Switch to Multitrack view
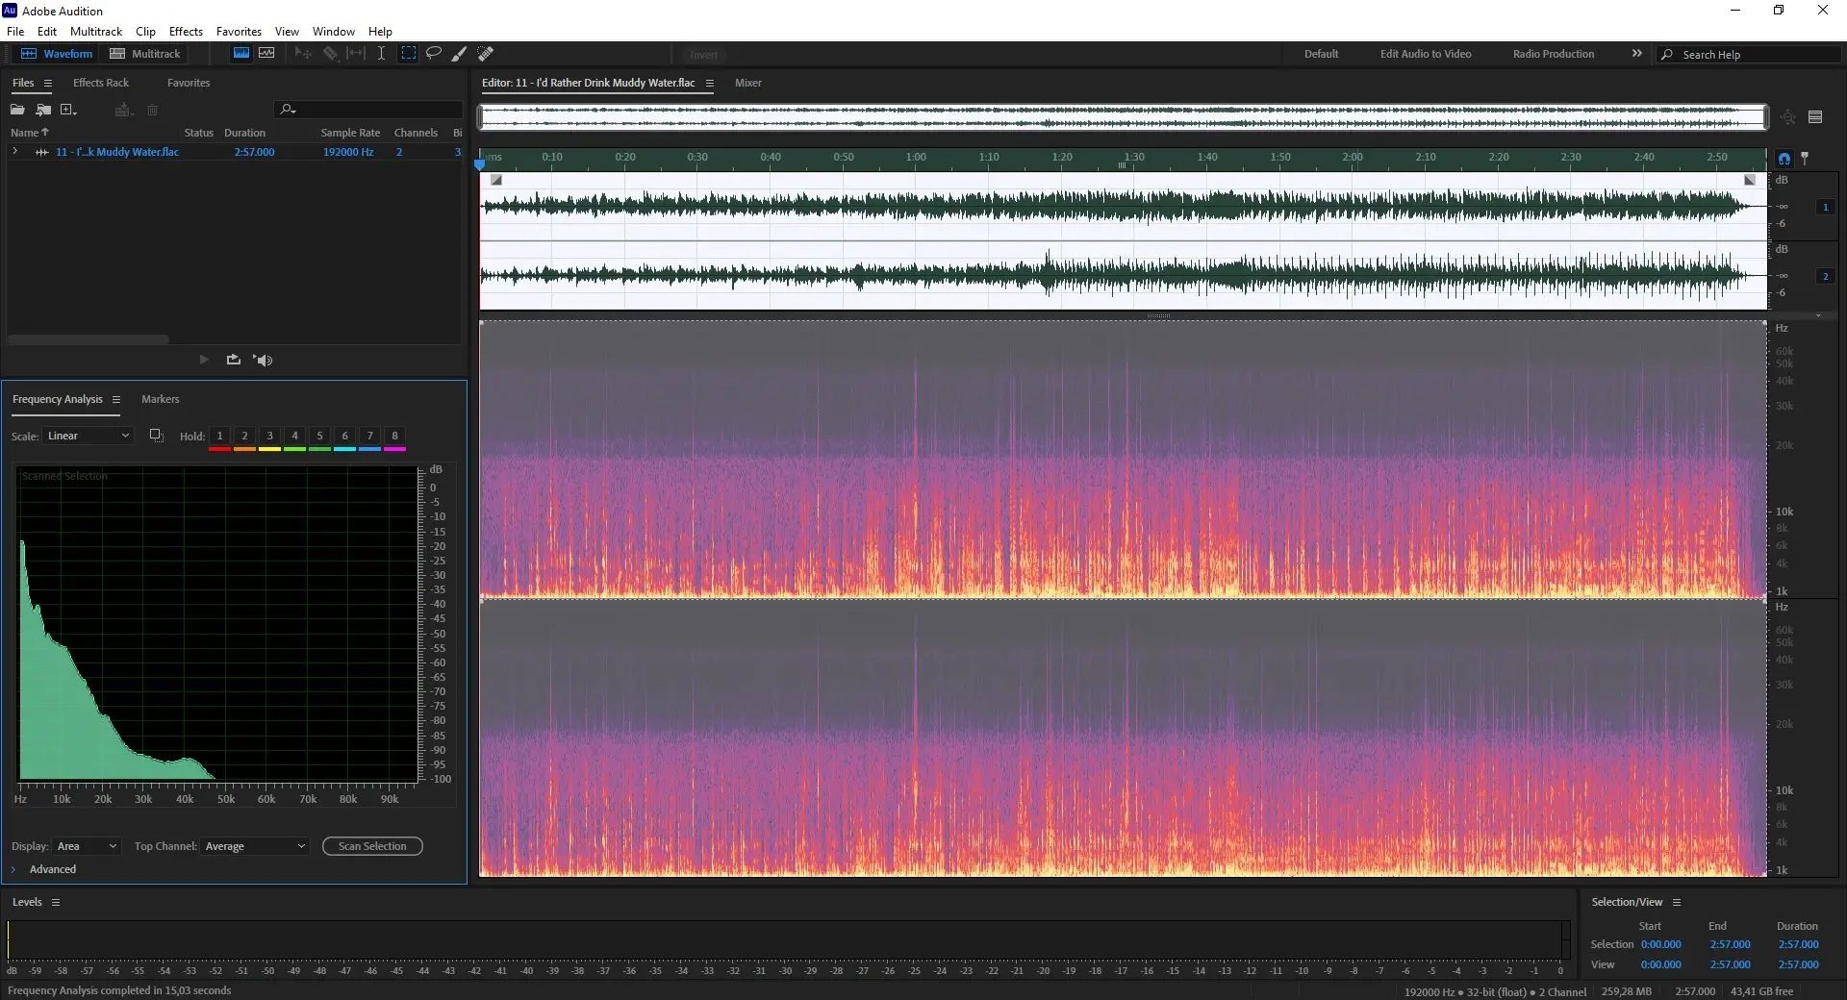 pos(145,54)
